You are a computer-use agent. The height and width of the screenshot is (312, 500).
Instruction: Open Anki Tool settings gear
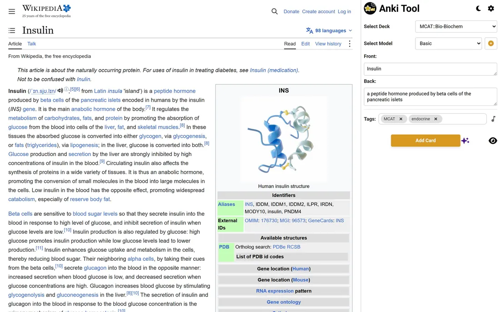tap(491, 8)
